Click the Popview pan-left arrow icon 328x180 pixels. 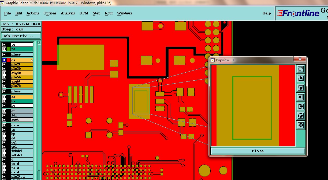click(301, 97)
